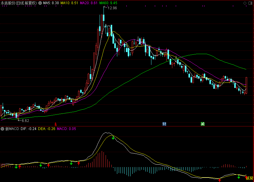Click the leftmost green arrow in MACD panel

click(16, 166)
